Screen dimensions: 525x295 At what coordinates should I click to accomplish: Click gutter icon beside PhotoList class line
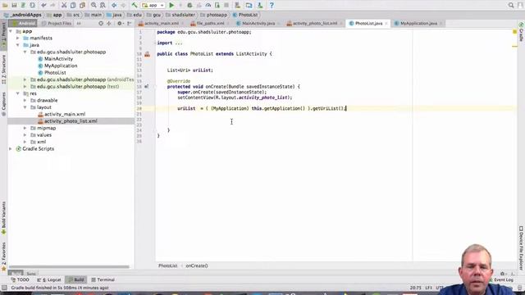pyautogui.click(x=147, y=54)
